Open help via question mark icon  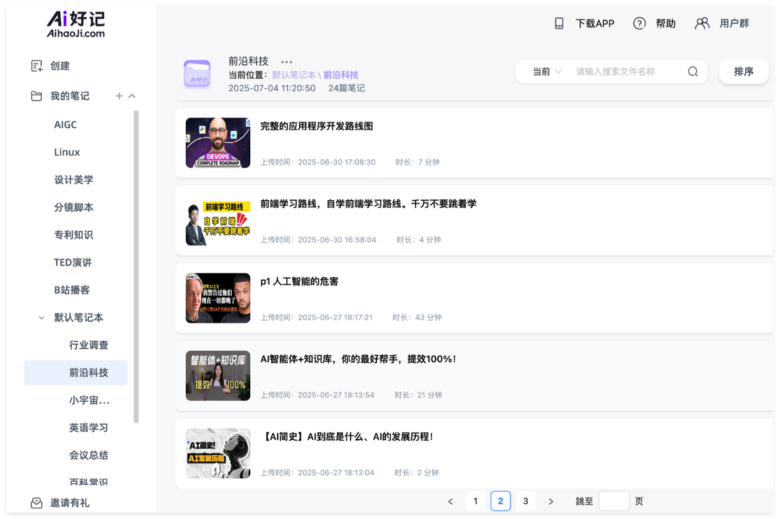click(639, 24)
